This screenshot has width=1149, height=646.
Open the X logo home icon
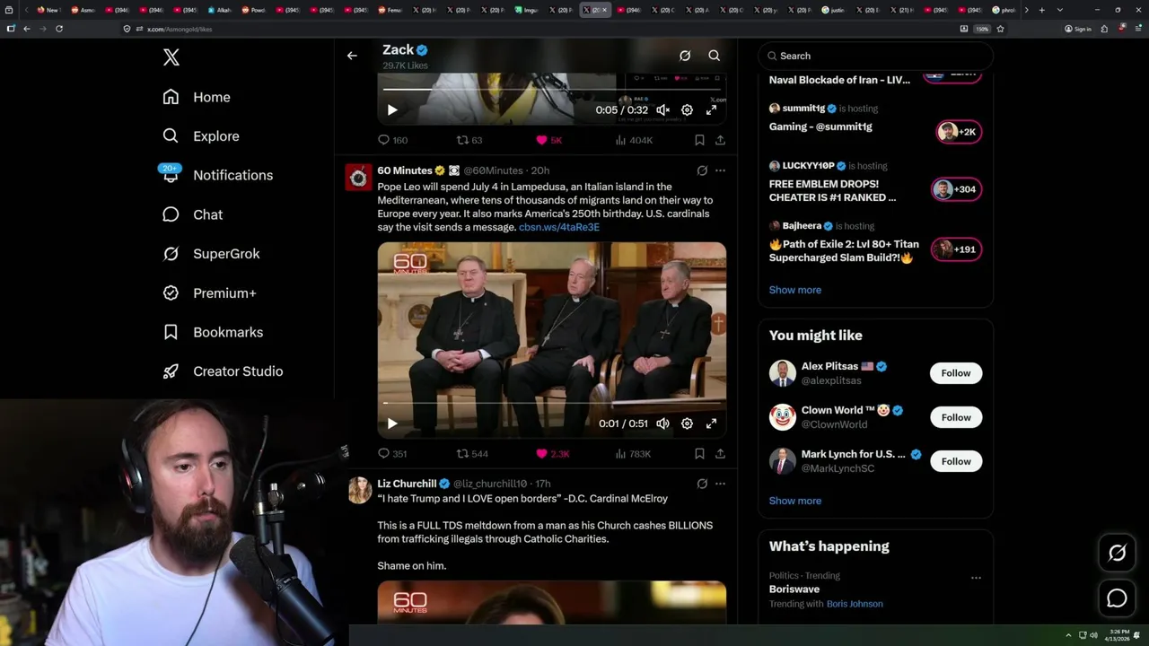(x=171, y=57)
